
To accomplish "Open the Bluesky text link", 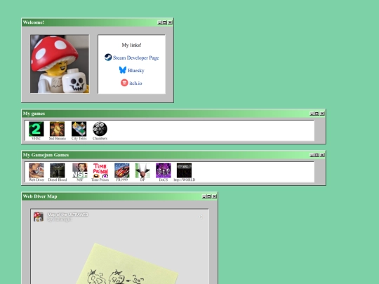I will point(136,71).
